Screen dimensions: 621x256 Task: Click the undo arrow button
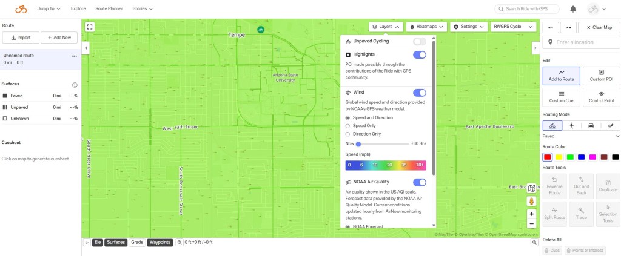(x=551, y=27)
